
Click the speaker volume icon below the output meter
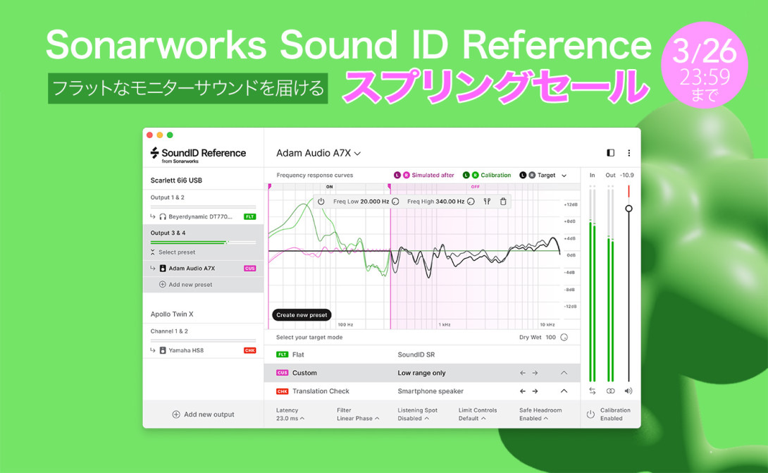point(628,391)
